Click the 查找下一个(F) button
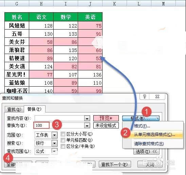186x175 pixels. [x=115, y=164]
